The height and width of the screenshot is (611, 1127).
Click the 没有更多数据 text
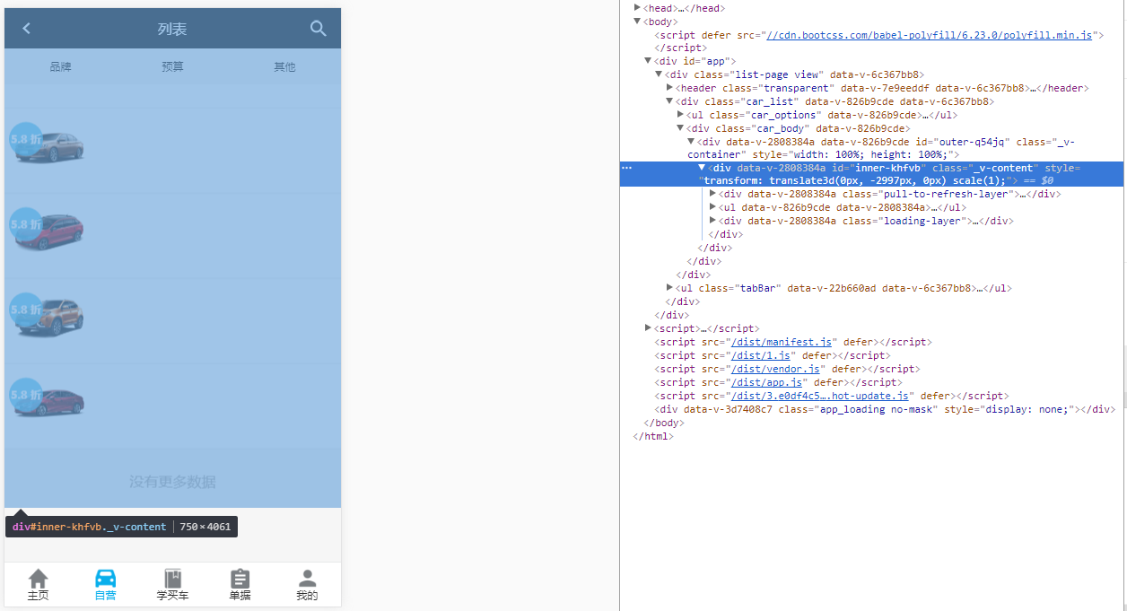172,482
